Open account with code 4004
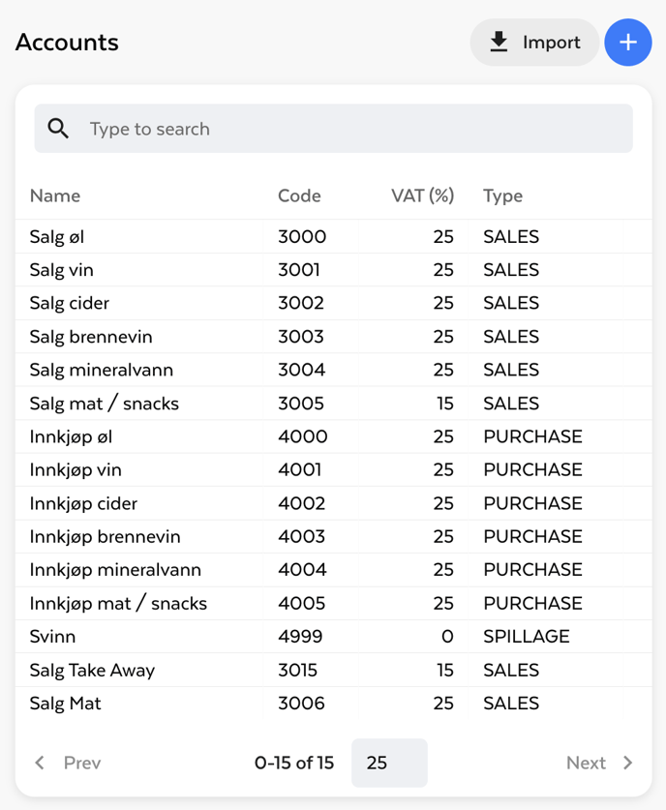The width and height of the screenshot is (666, 810). (x=302, y=570)
